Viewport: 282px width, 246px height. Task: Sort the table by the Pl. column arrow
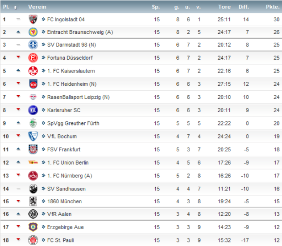15,7
